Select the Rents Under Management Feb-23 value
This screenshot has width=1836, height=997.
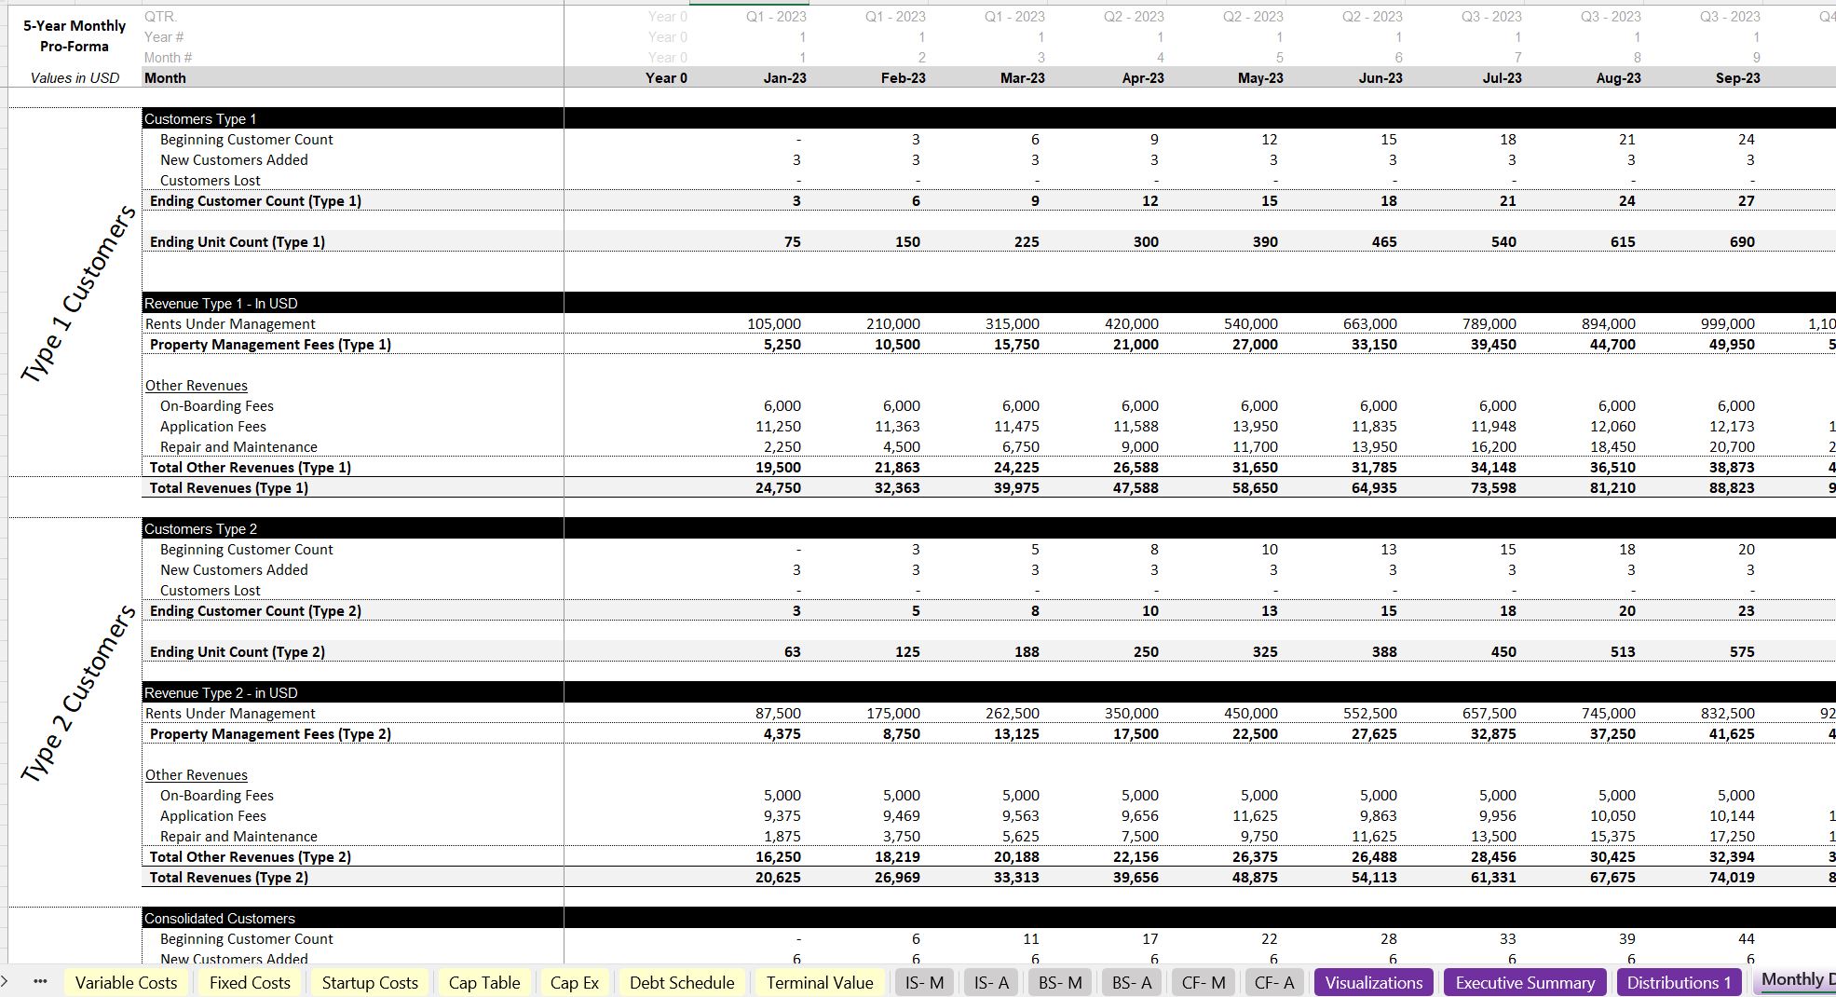(x=892, y=323)
